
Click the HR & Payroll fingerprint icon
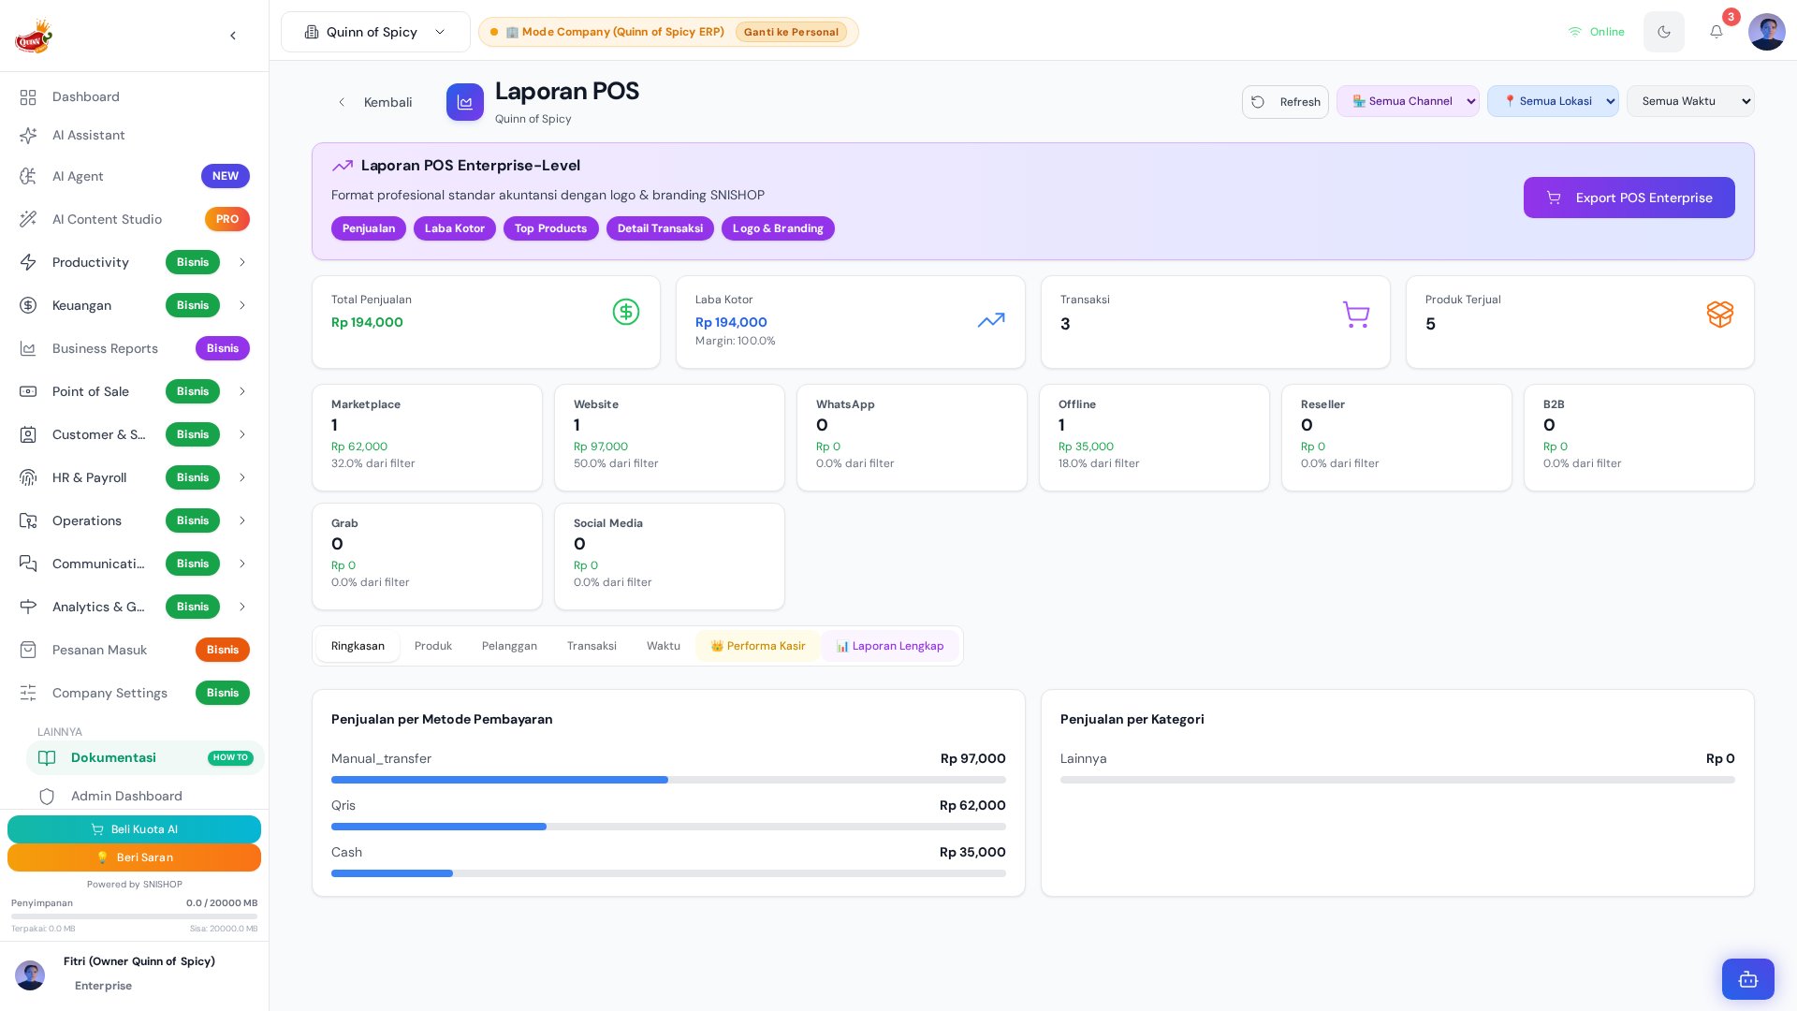click(28, 477)
